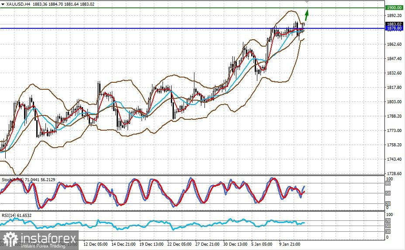The height and width of the screenshot is (250, 405).
Task: Click the 70 level label in RSI panel
Action: coord(388,221)
